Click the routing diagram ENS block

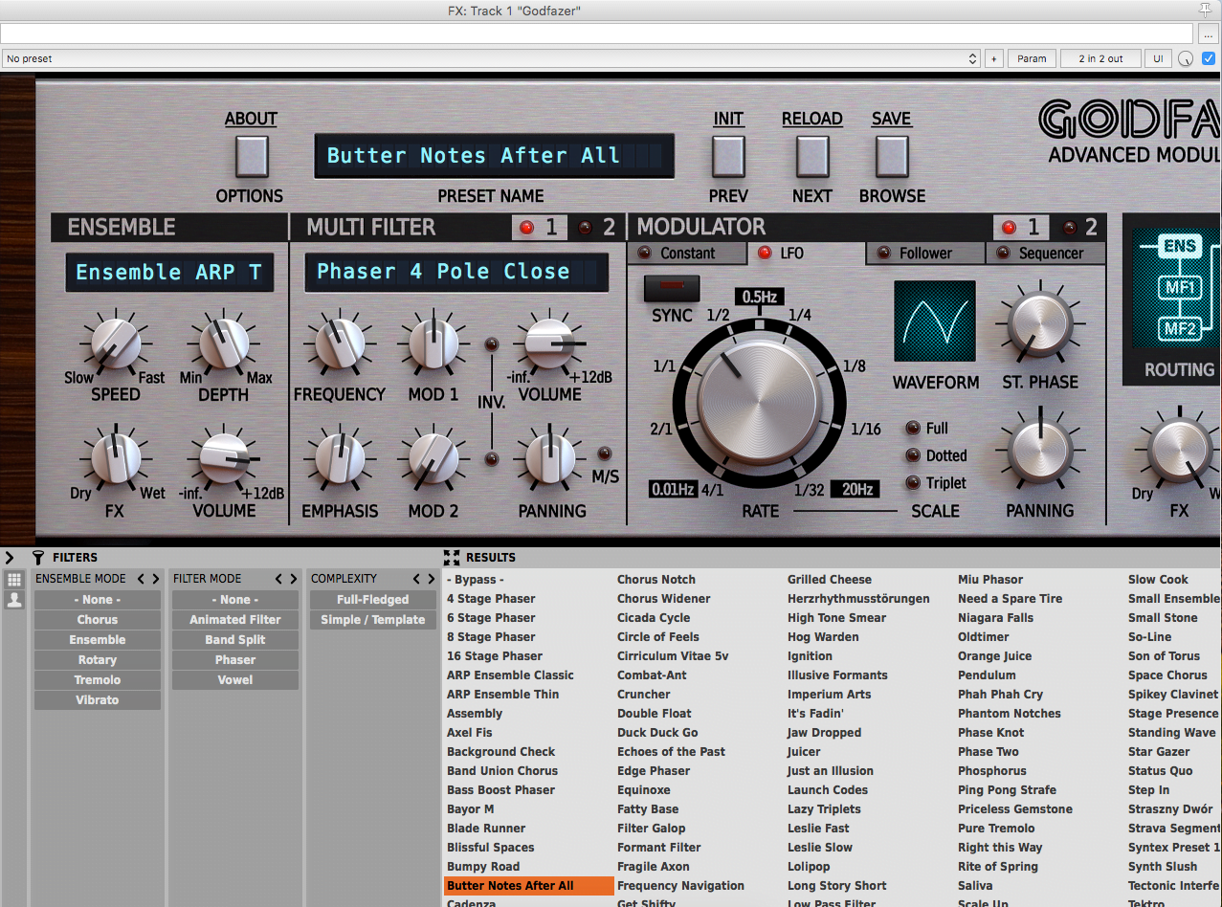(1179, 246)
